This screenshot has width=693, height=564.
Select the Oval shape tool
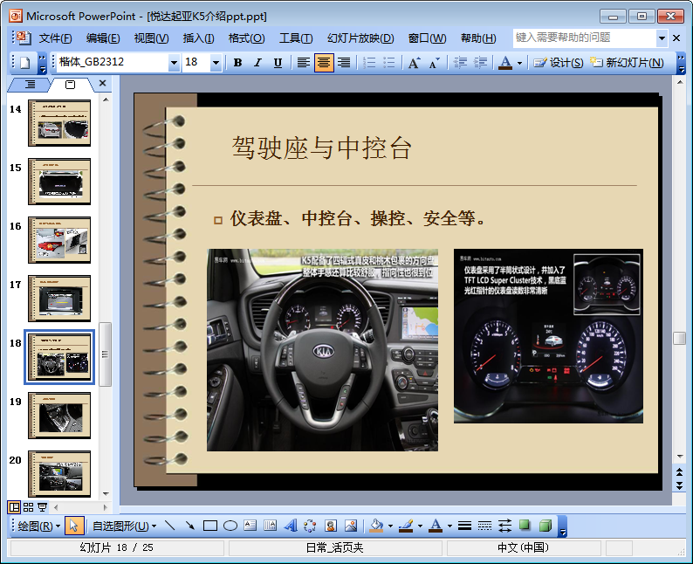click(x=230, y=526)
